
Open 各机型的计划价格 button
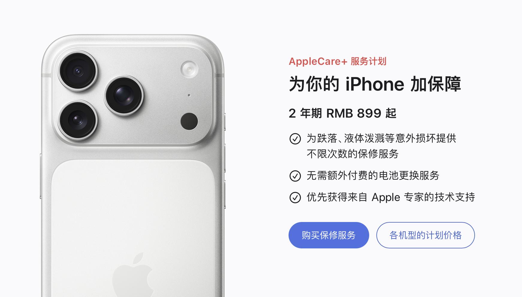(x=426, y=235)
